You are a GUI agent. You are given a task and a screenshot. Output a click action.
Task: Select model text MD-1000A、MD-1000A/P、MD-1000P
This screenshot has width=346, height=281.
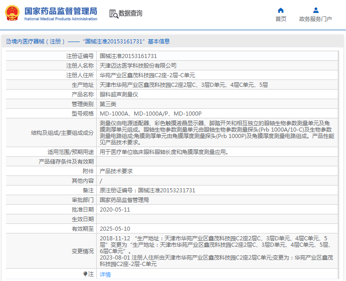click(151, 114)
